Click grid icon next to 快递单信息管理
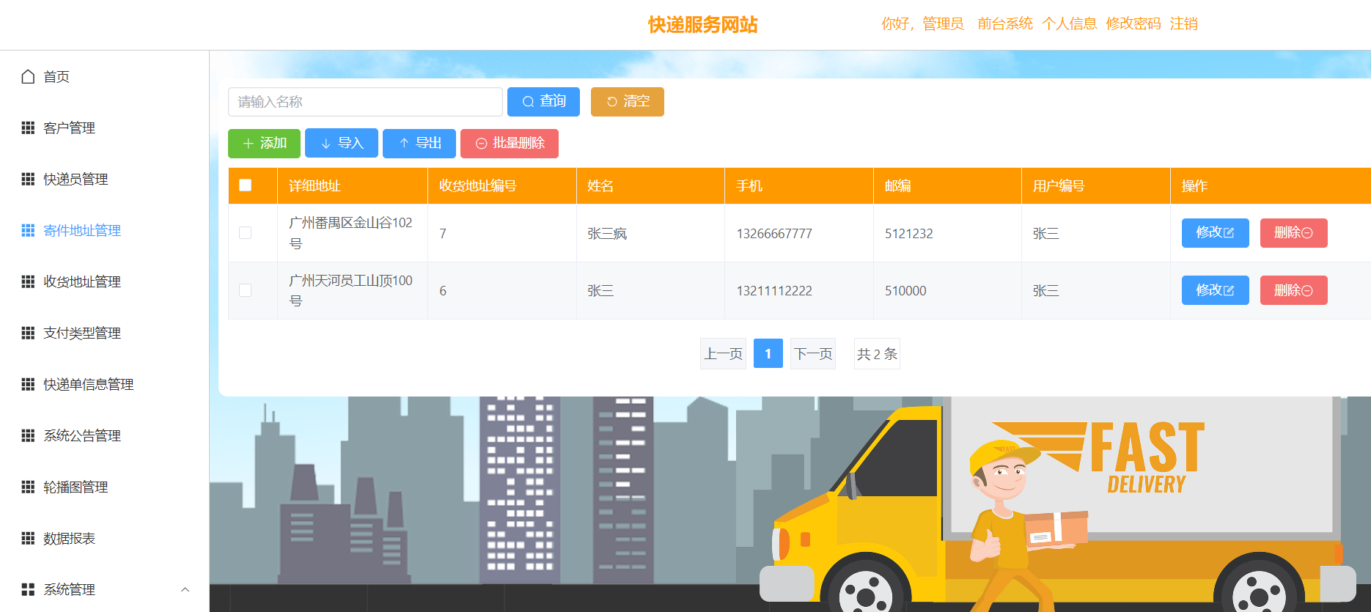This screenshot has width=1371, height=612. click(x=28, y=384)
